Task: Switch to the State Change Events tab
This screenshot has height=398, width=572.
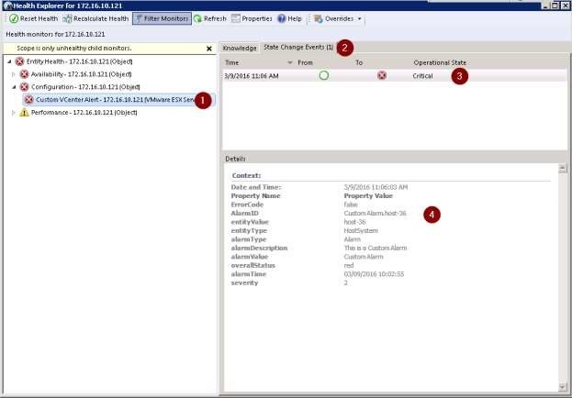Action: [297, 47]
